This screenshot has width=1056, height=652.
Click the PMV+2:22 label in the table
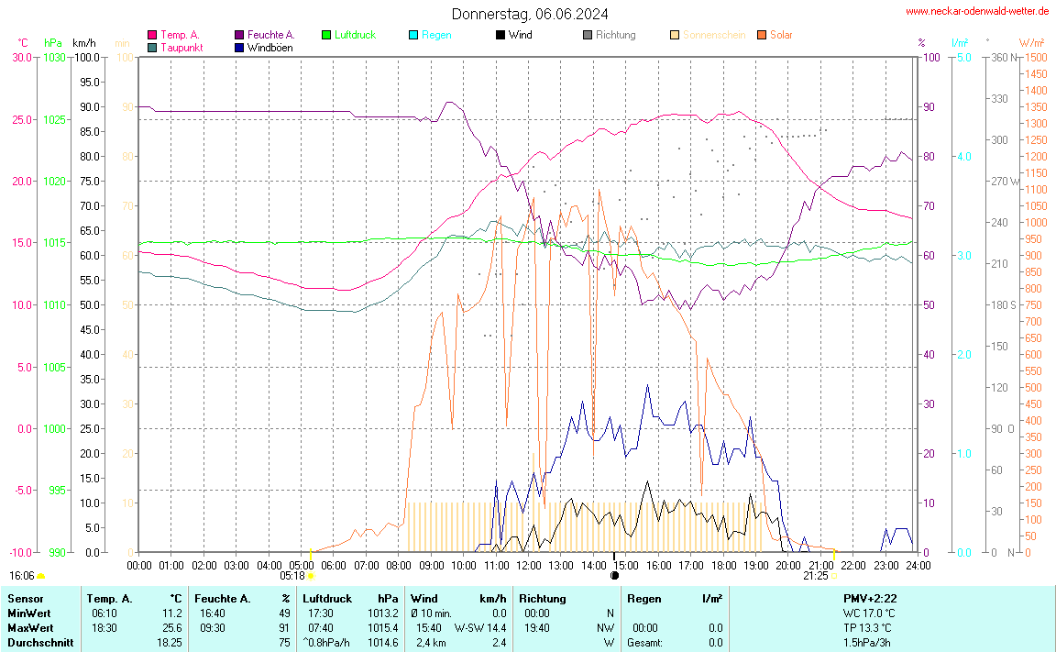(x=869, y=598)
